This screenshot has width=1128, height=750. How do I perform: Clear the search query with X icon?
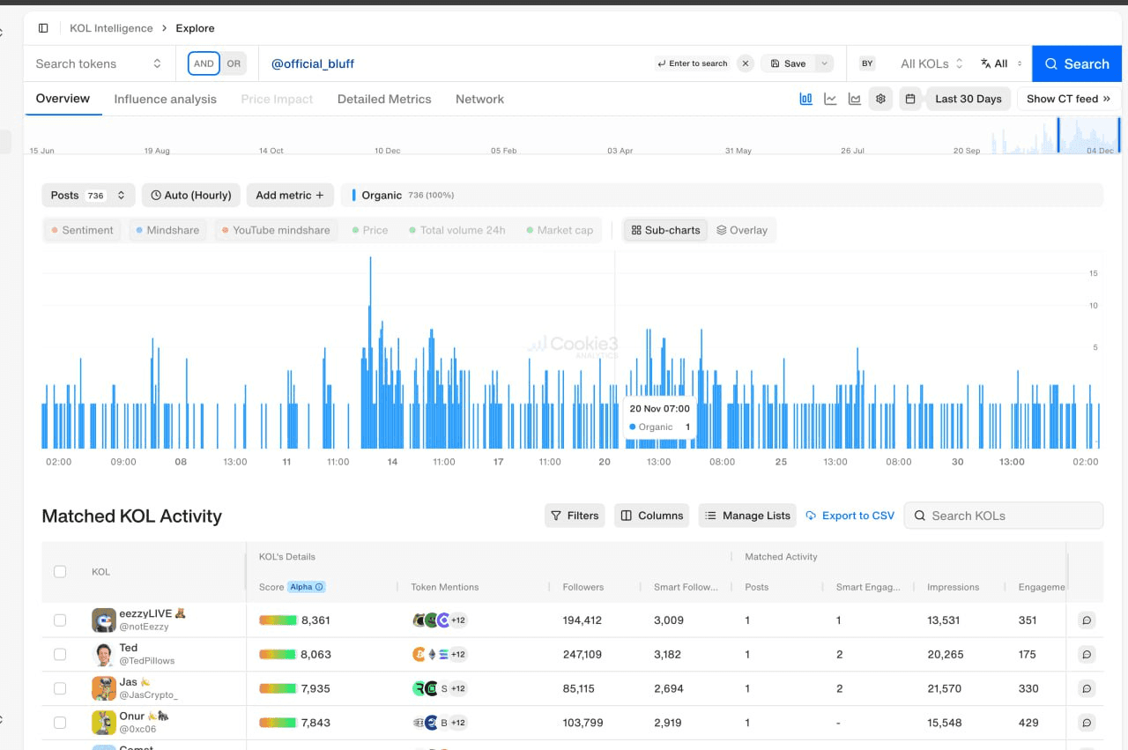coord(746,63)
